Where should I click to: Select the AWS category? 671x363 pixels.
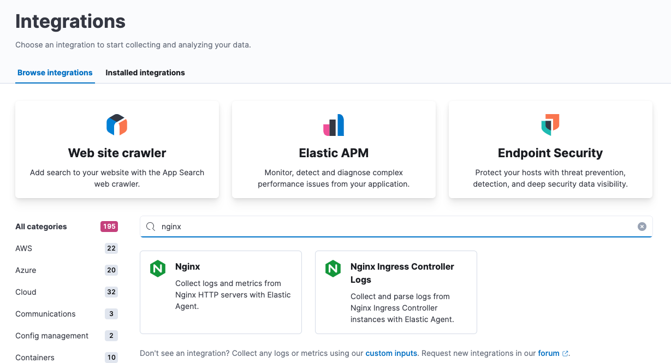(x=23, y=248)
